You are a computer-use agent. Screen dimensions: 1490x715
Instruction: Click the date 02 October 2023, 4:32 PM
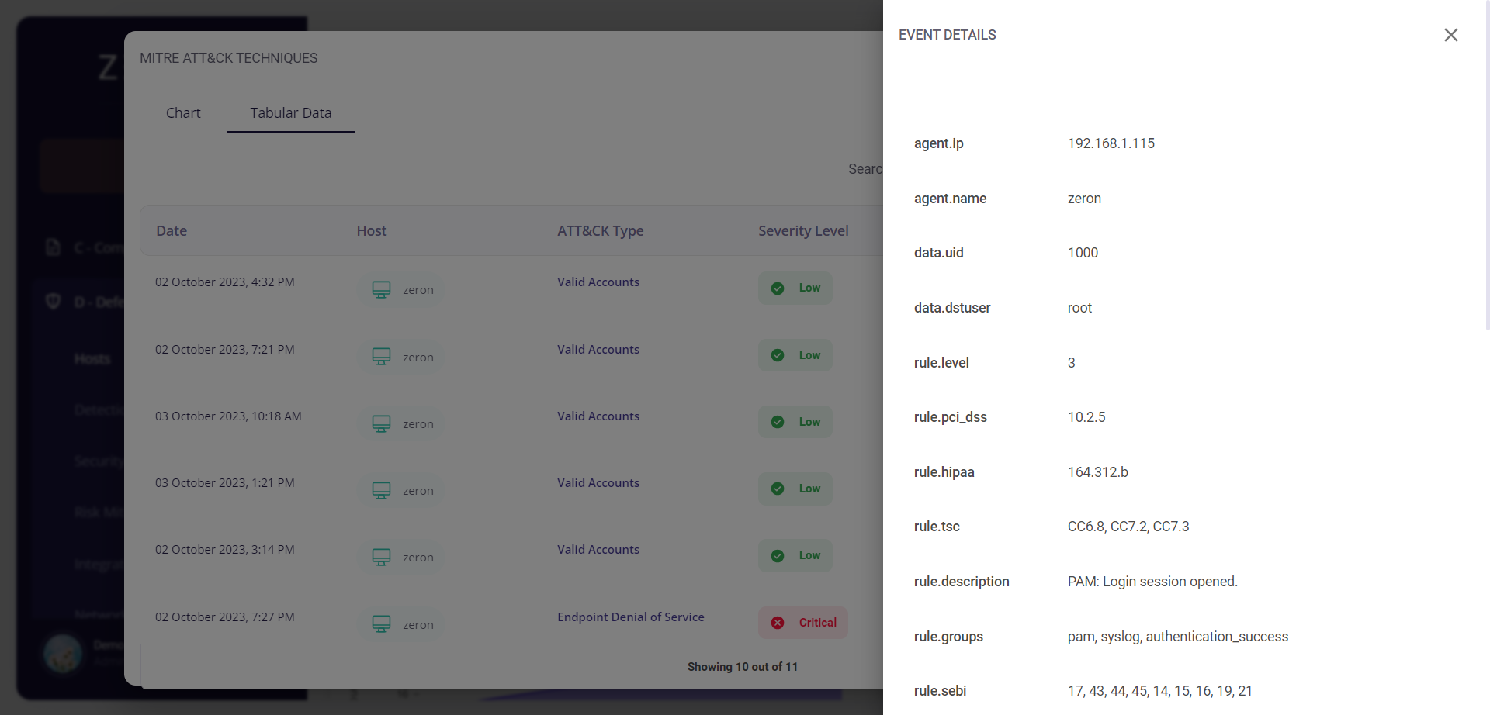pos(225,282)
